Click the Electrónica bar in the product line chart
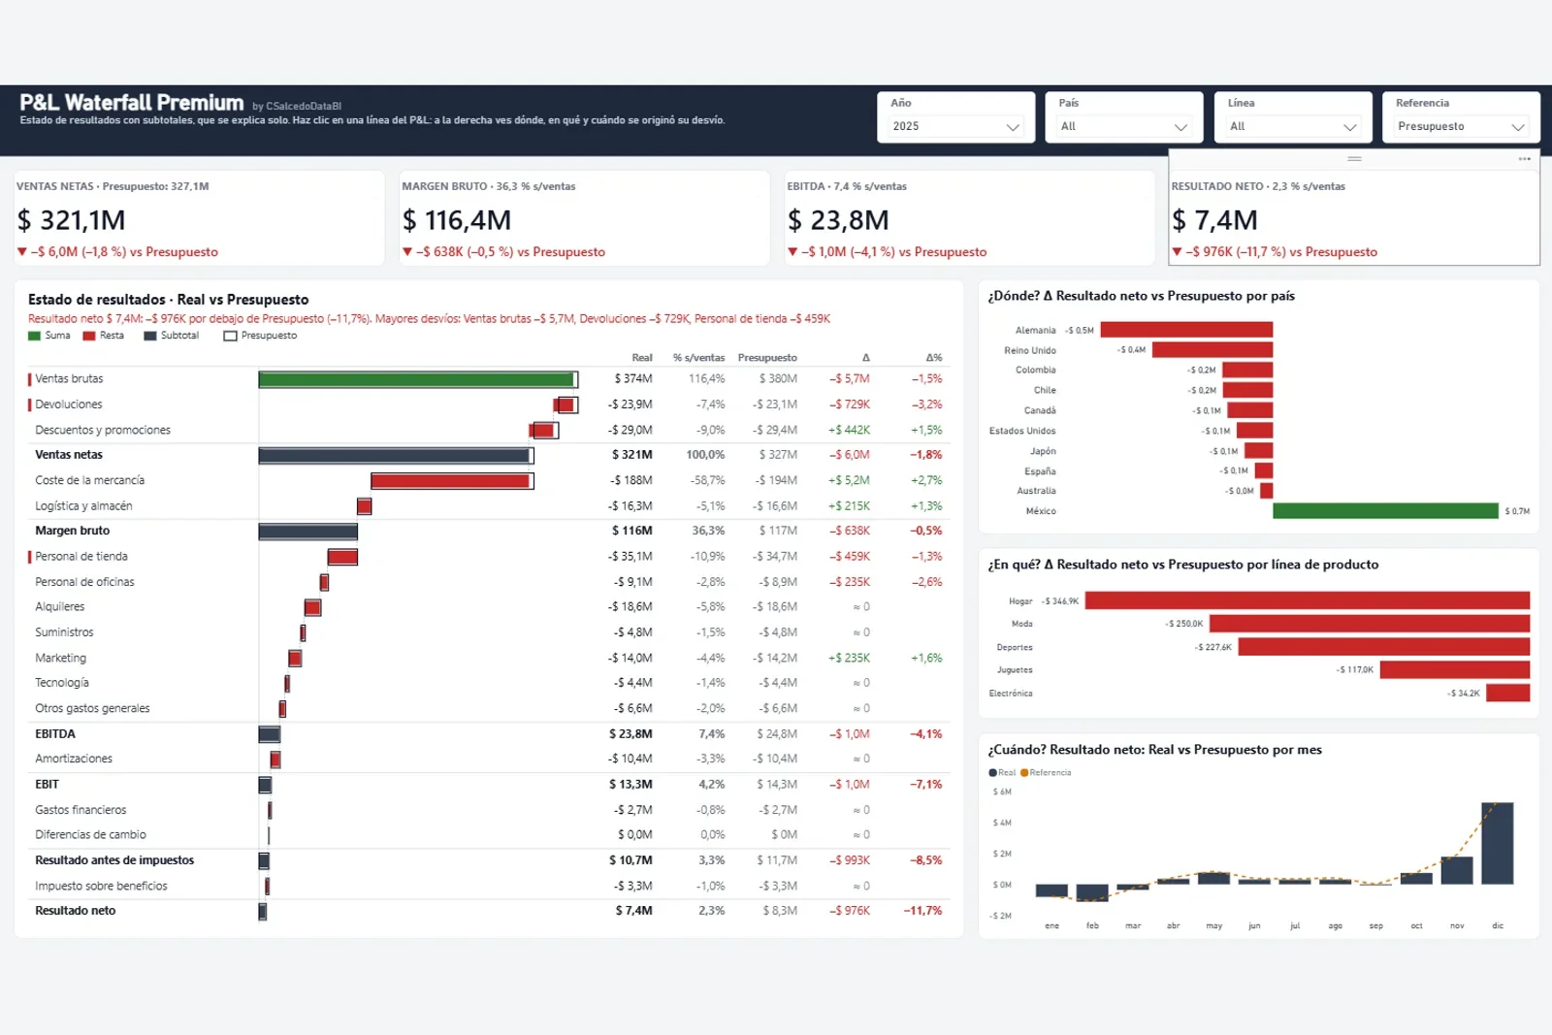1552x1035 pixels. [x=1507, y=693]
